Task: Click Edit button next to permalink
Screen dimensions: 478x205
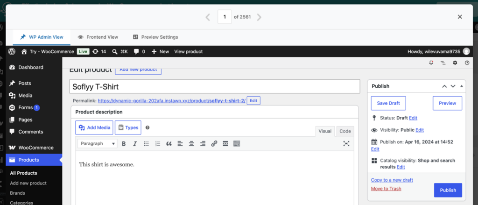Action: [253, 101]
